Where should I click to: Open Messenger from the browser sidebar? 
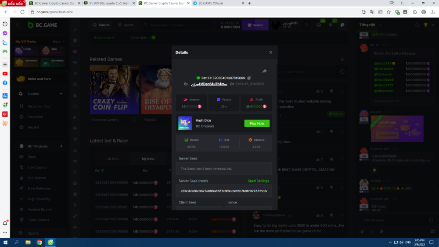tap(5, 33)
